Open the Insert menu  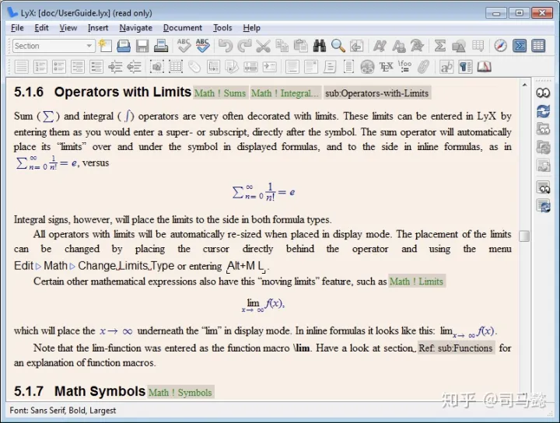(x=98, y=28)
